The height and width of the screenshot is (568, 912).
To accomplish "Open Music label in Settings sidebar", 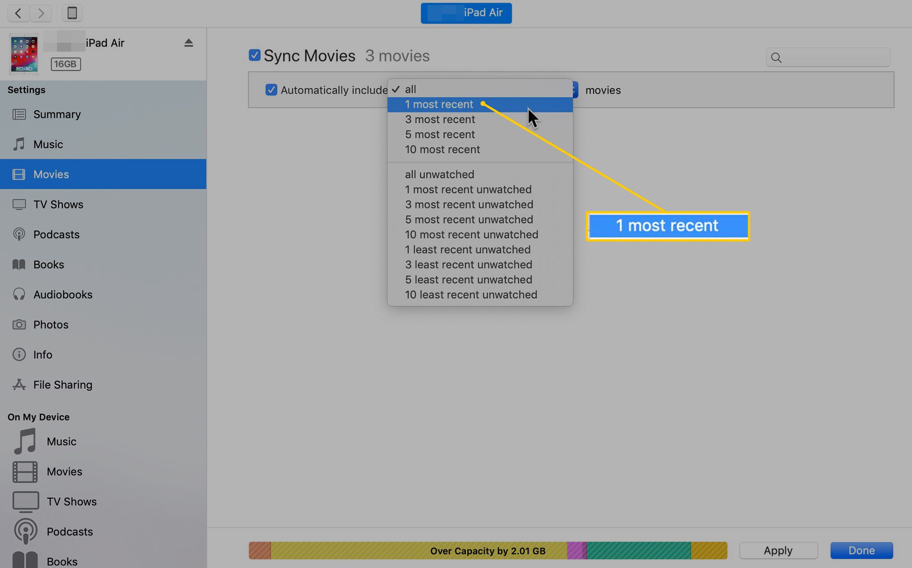I will pos(48,144).
